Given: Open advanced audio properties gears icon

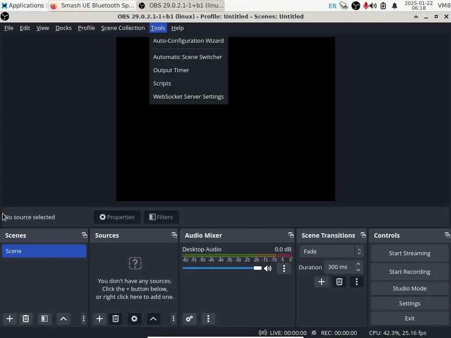Looking at the screenshot, I should click(189, 319).
